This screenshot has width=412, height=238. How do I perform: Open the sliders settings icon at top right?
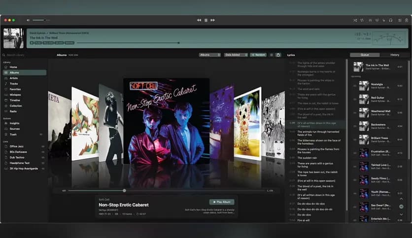(x=400, y=20)
